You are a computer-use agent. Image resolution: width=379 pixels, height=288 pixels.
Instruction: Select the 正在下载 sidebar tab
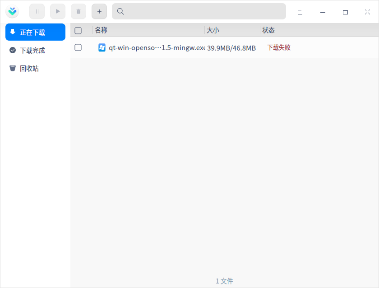[35, 32]
